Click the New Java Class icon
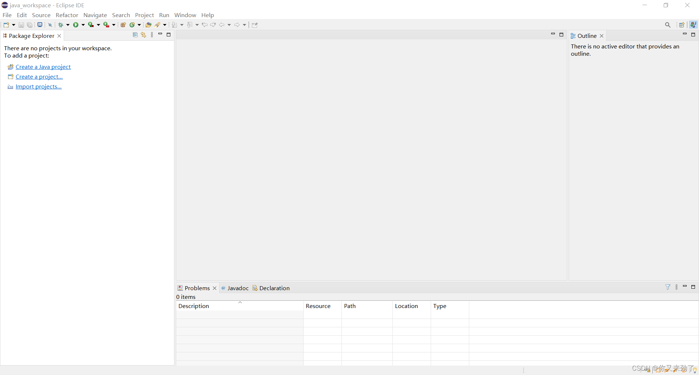The image size is (699, 375). [132, 25]
